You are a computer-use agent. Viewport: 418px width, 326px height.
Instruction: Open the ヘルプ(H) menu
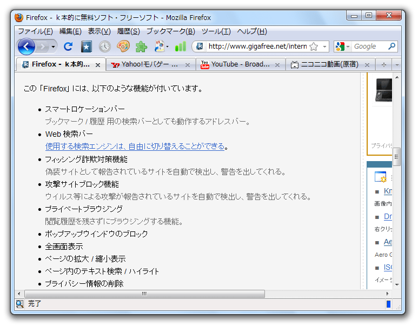pyautogui.click(x=252, y=31)
